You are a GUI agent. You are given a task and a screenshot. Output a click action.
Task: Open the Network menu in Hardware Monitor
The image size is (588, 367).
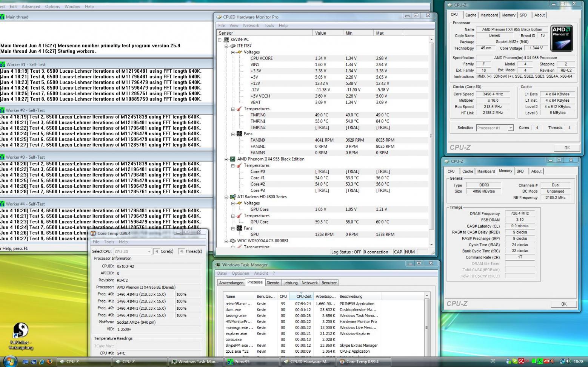click(x=251, y=26)
